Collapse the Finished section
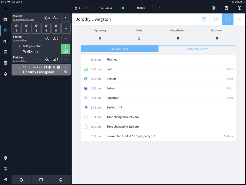The height and width of the screenshot is (185, 246). 65,59
